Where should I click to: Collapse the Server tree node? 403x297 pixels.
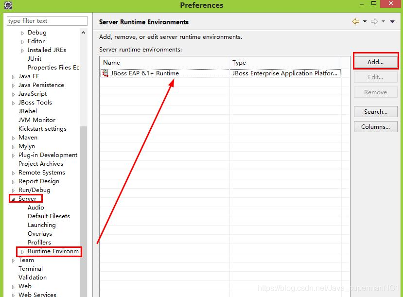click(x=13, y=199)
